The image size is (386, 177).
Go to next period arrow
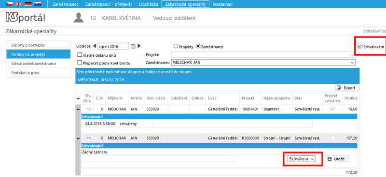tap(139, 46)
